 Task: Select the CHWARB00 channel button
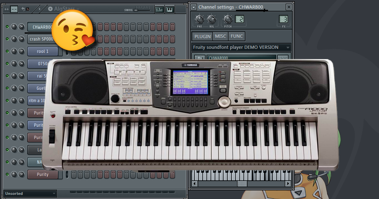coord(40,27)
